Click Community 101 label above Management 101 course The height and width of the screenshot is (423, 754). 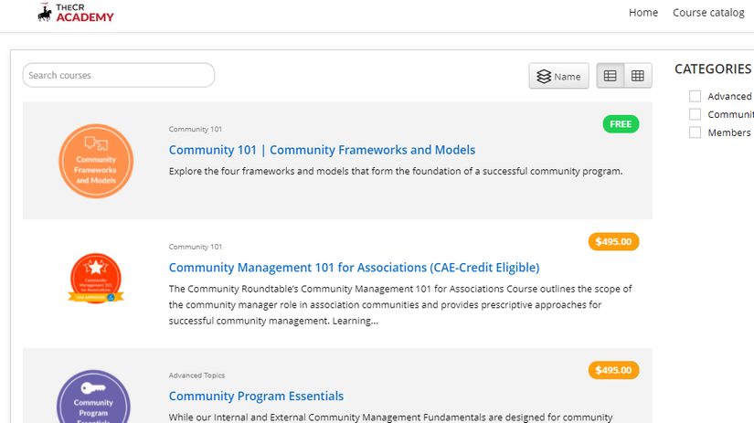(196, 247)
